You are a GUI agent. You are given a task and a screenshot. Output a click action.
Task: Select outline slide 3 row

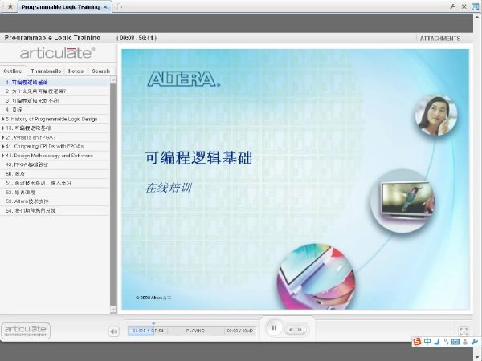pyautogui.click(x=55, y=101)
